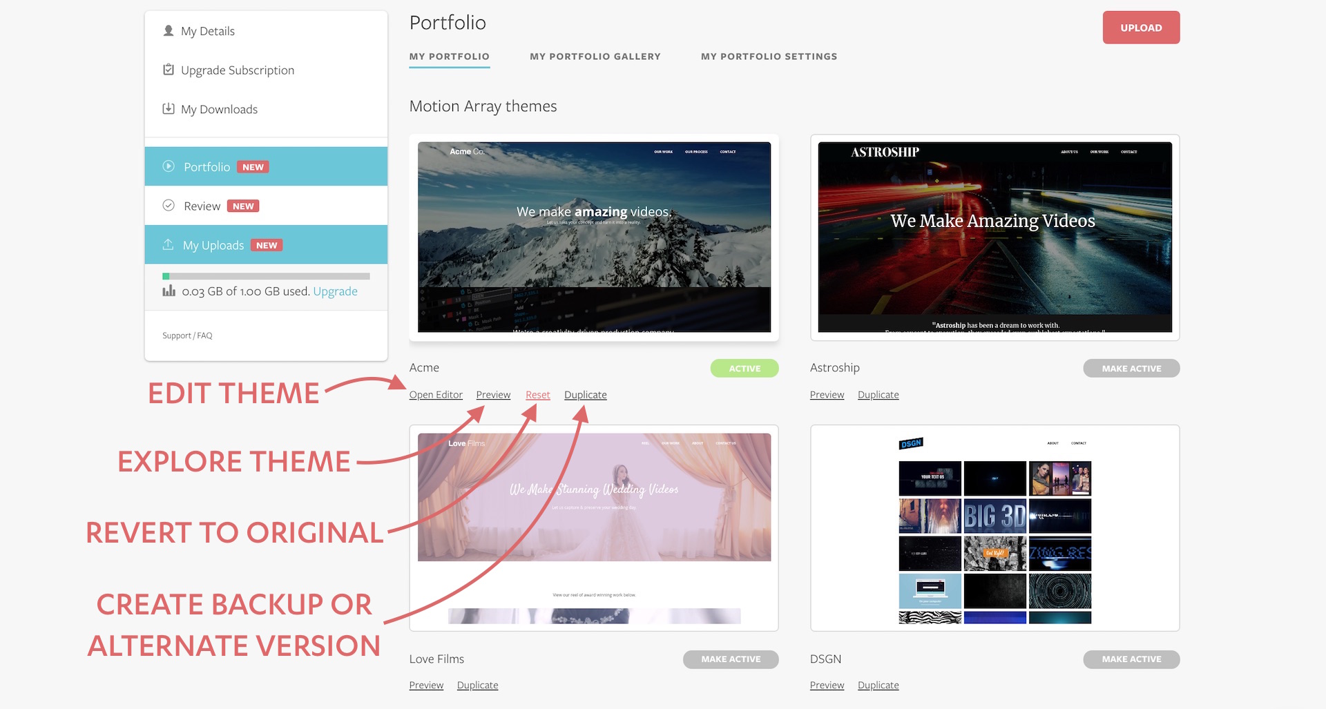Click the Astroship theme thumbnail
This screenshot has width=1326, height=709.
[x=995, y=237]
